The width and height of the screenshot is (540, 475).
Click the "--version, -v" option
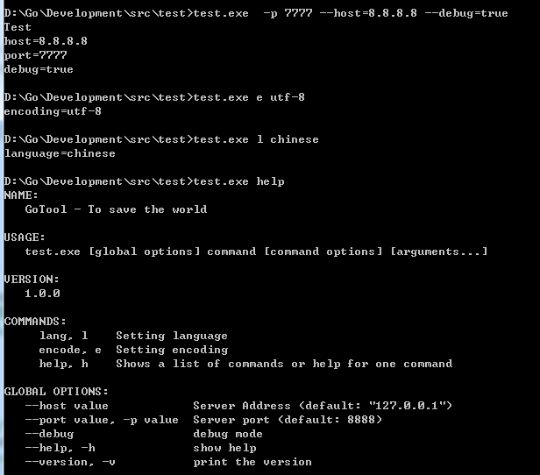click(x=70, y=462)
